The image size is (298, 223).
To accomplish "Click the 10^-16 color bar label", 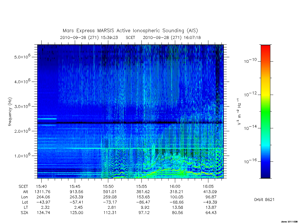I will (250, 161).
